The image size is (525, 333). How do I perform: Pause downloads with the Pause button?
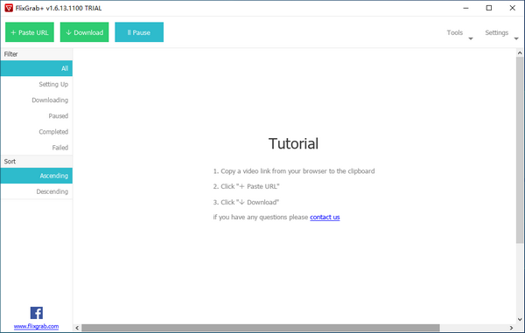[139, 32]
